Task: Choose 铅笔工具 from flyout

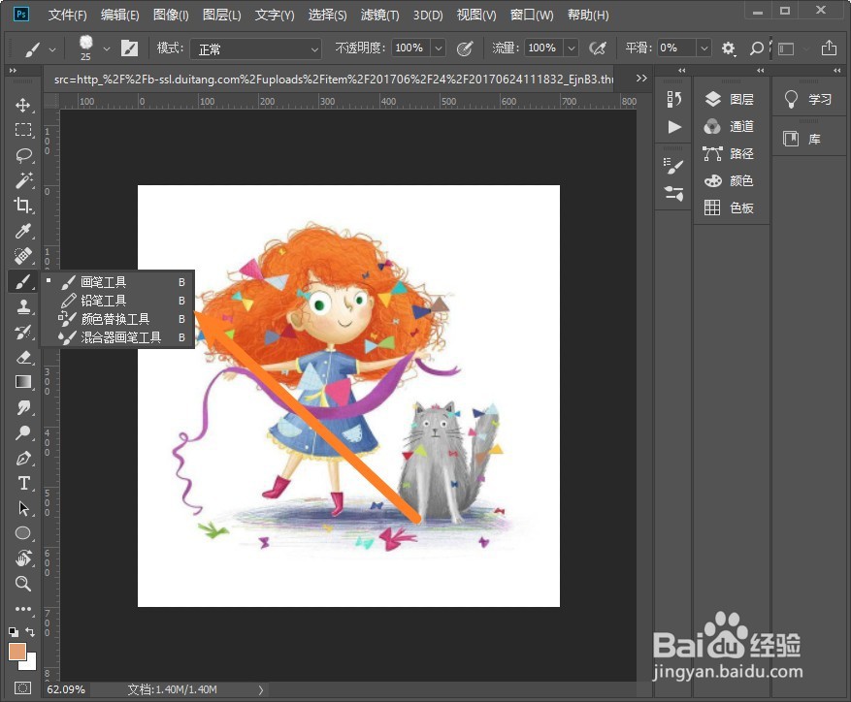Action: click(x=117, y=301)
